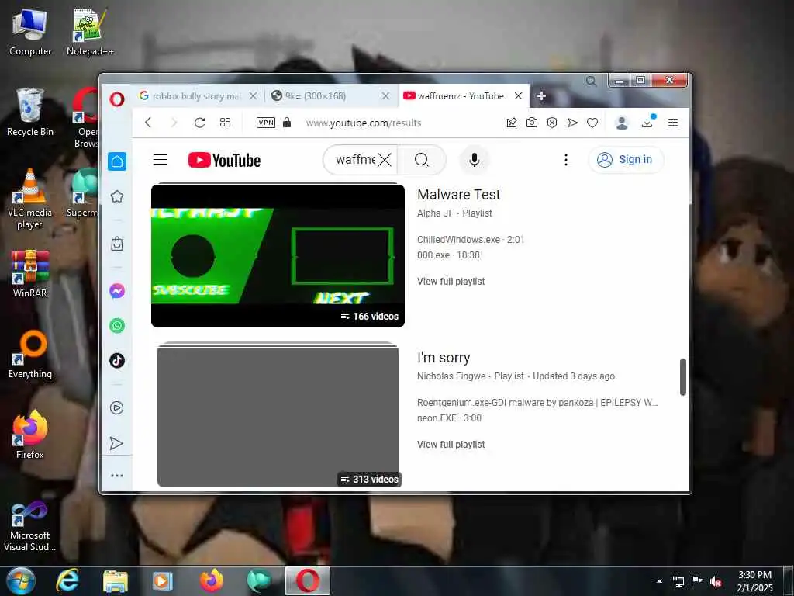Viewport: 794px width, 596px height.
Task: Clear the YouTube search text
Action: (385, 160)
